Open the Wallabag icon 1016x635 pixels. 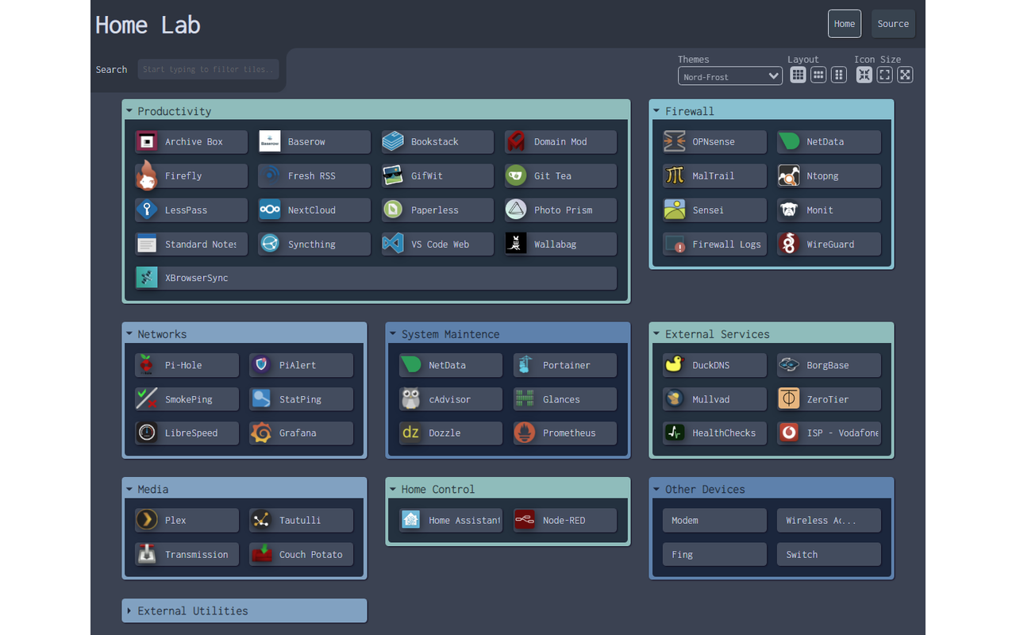pyautogui.click(x=516, y=244)
